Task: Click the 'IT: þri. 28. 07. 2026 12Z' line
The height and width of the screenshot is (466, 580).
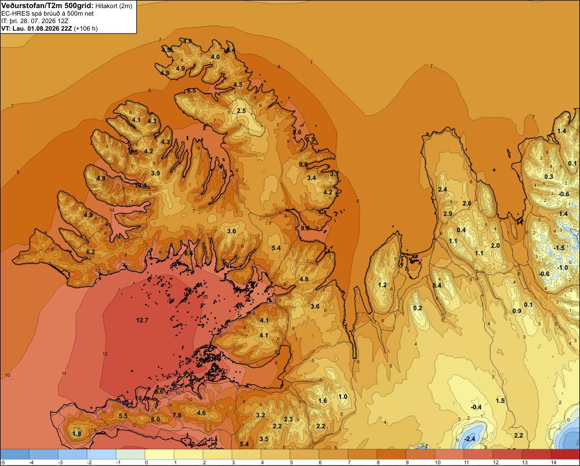Action: [35, 21]
